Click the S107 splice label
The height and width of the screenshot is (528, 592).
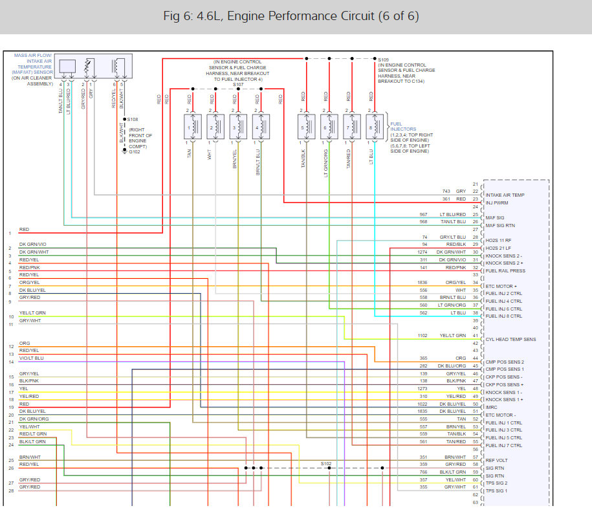[x=238, y=85]
